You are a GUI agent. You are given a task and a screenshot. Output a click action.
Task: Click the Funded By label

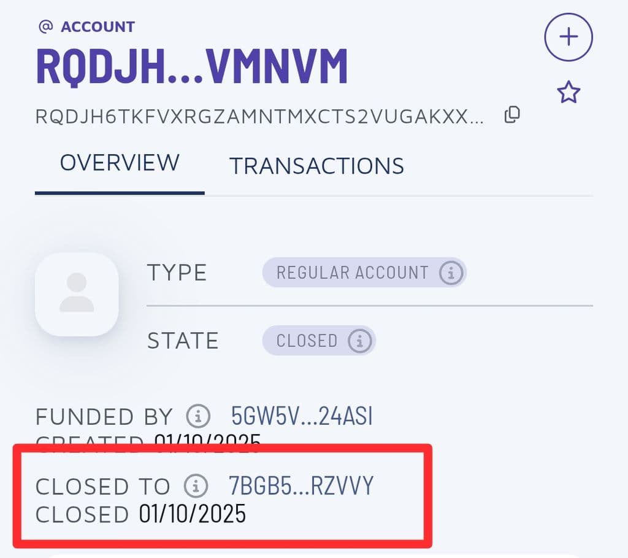[104, 416]
